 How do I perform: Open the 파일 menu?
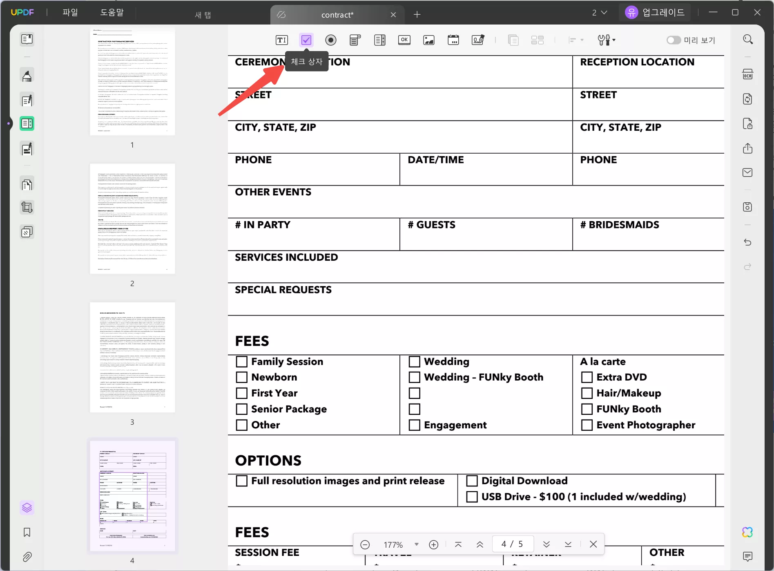(x=70, y=12)
